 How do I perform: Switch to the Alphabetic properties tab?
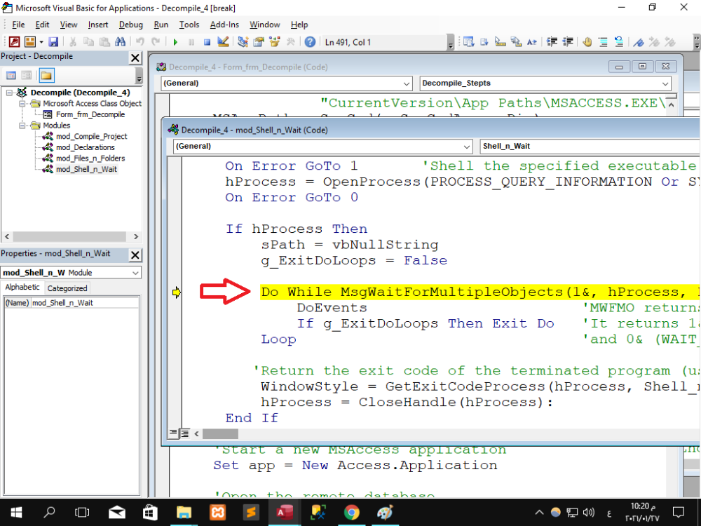point(22,287)
